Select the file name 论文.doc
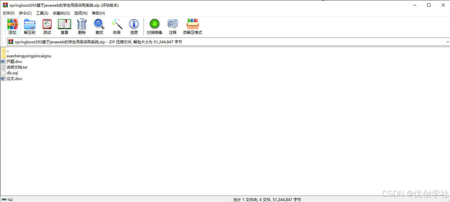Screen dimensions: 450x202 15,78
